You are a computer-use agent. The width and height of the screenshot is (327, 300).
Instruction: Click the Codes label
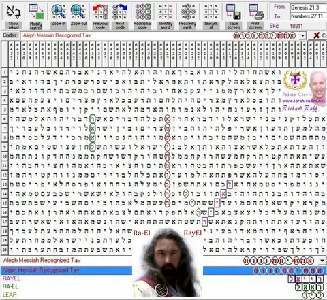(10, 35)
